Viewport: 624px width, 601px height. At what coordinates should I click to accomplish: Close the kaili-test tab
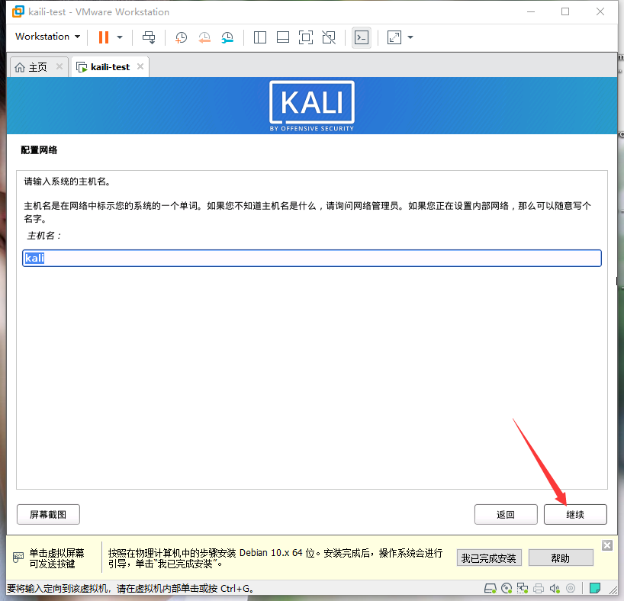pyautogui.click(x=140, y=66)
